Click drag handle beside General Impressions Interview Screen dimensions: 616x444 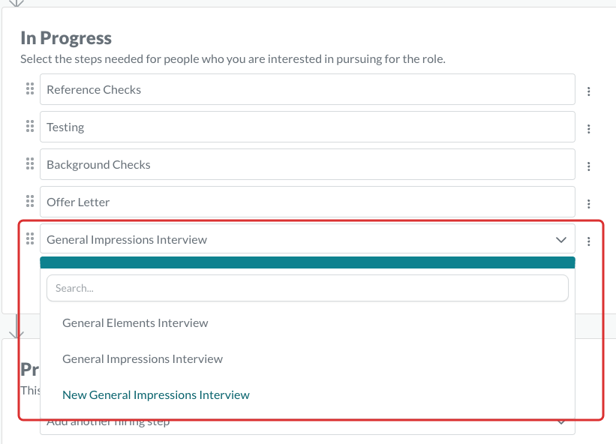click(30, 238)
